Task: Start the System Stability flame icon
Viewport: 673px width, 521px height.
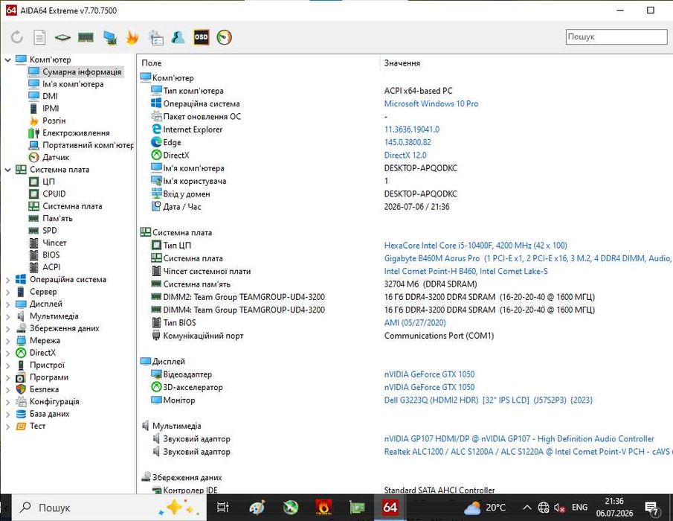Action: [132, 37]
